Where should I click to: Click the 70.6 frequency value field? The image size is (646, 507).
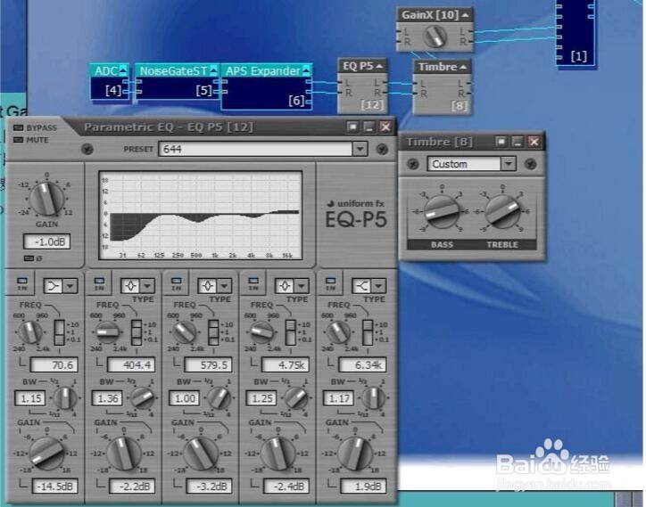tap(54, 364)
